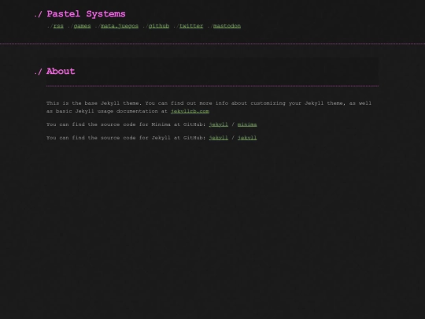Screen dimensions: 425x319
Task: Open the twitter link in header navigation
Action: [x=191, y=26]
